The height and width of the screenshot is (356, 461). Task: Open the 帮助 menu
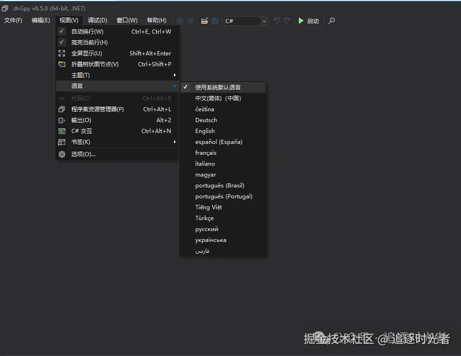point(157,20)
